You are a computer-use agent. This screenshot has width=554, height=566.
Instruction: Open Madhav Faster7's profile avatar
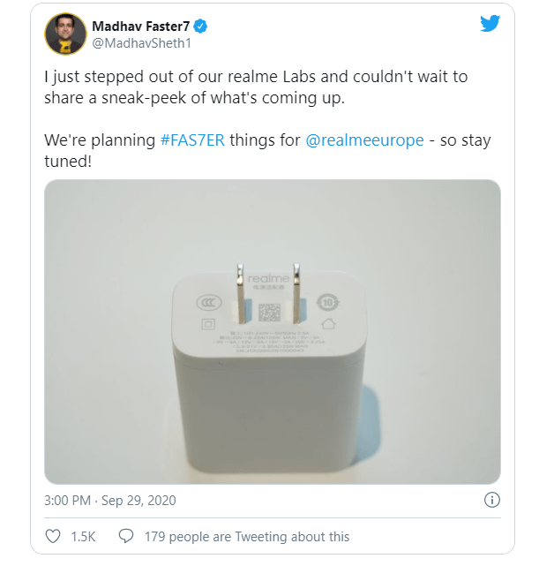click(x=65, y=34)
